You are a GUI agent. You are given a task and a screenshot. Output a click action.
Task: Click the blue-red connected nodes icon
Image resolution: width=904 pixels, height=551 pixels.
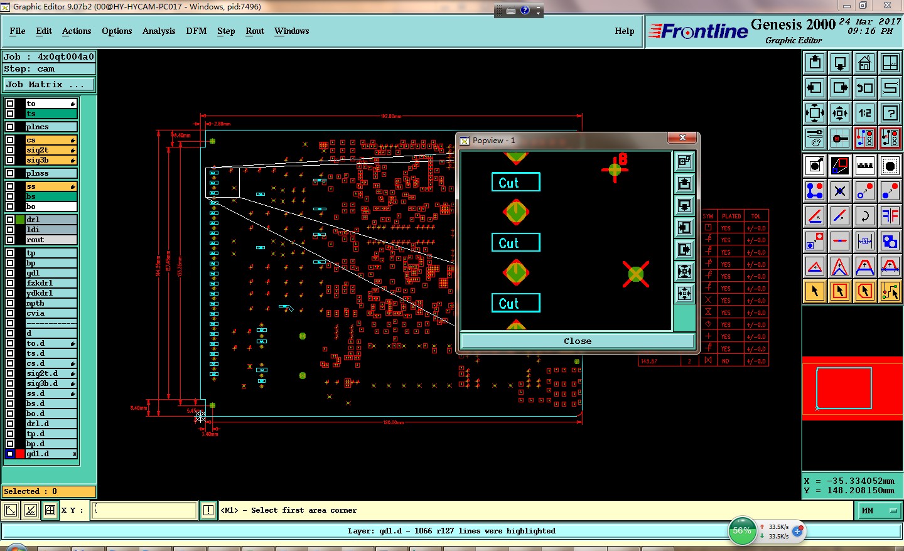(815, 191)
